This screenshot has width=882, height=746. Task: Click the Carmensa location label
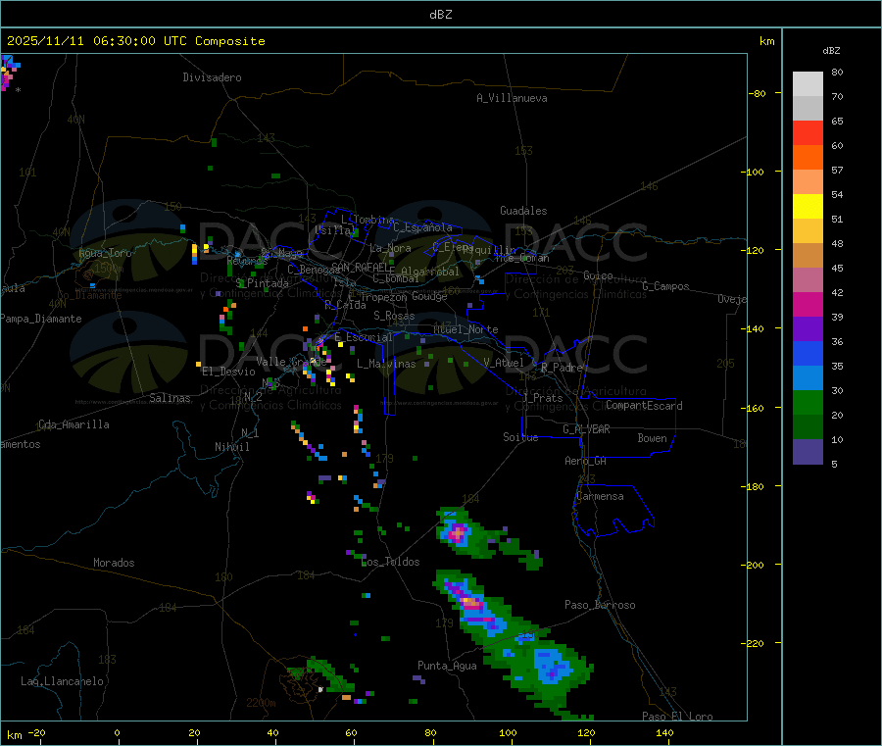point(600,497)
